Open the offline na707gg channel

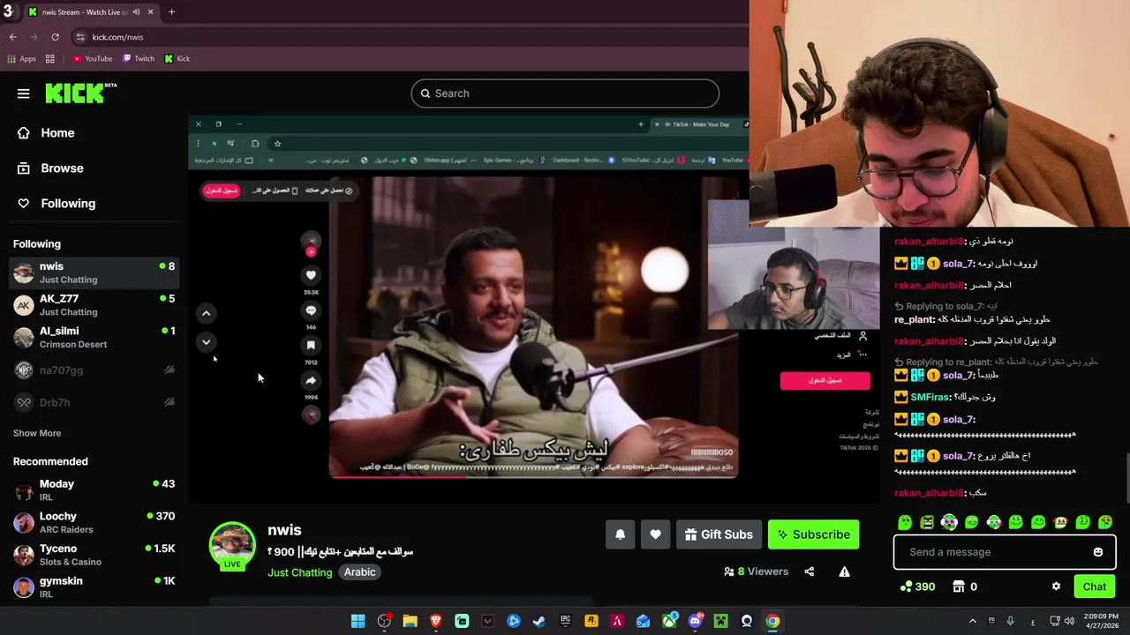94,370
